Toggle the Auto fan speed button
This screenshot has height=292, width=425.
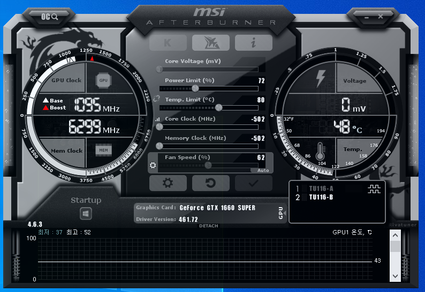point(263,170)
